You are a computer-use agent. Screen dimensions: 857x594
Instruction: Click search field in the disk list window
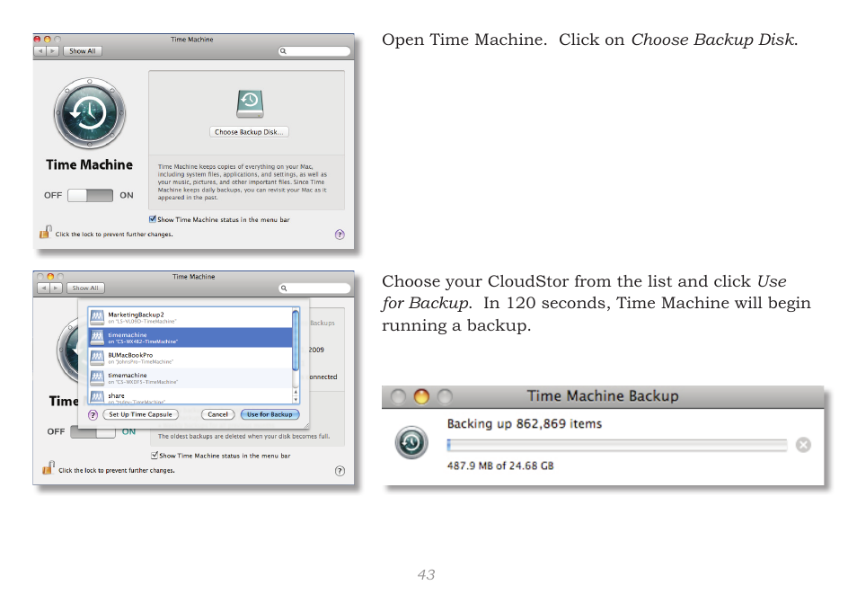(x=314, y=288)
